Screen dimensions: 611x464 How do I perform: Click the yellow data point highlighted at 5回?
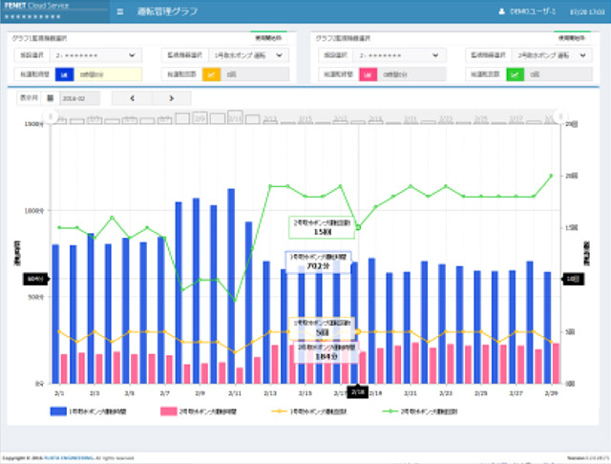(358, 331)
